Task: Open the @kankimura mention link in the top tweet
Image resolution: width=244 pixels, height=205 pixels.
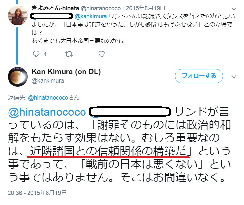Action: tap(91, 16)
